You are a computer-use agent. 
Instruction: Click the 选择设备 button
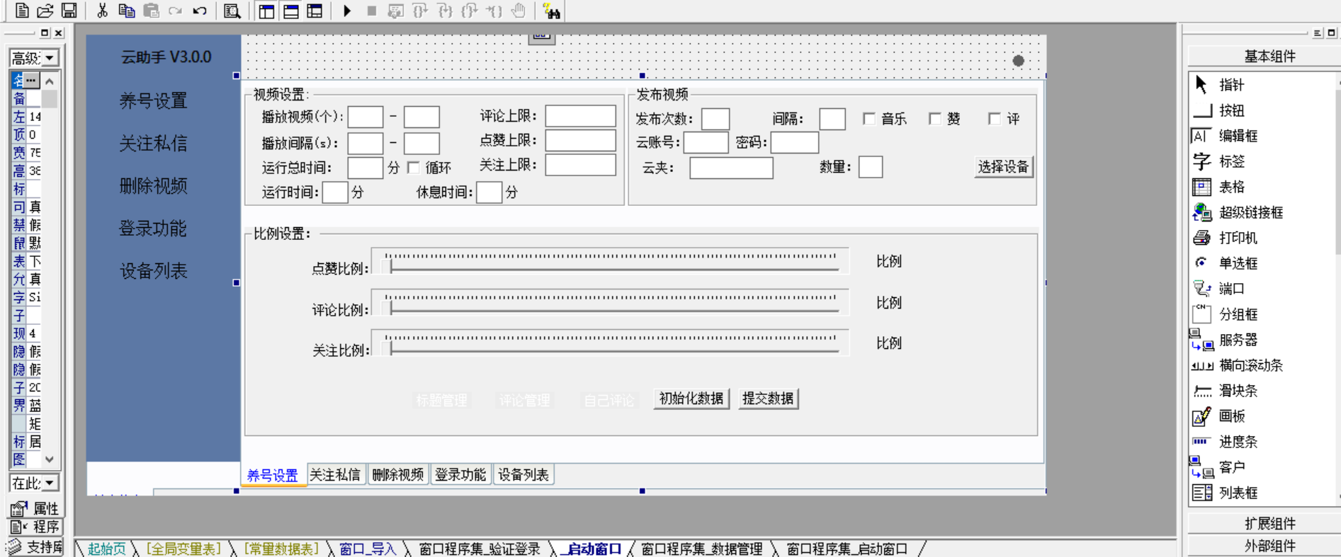point(1003,167)
